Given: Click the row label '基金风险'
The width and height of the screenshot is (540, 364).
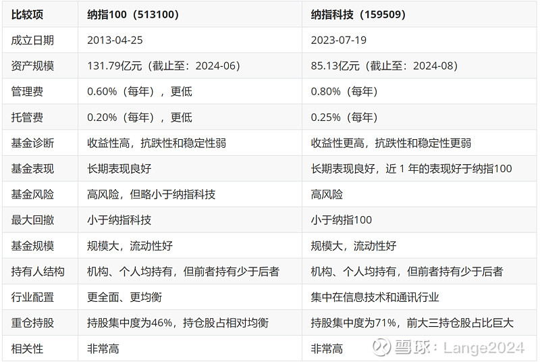Looking at the screenshot, I should pyautogui.click(x=32, y=194).
